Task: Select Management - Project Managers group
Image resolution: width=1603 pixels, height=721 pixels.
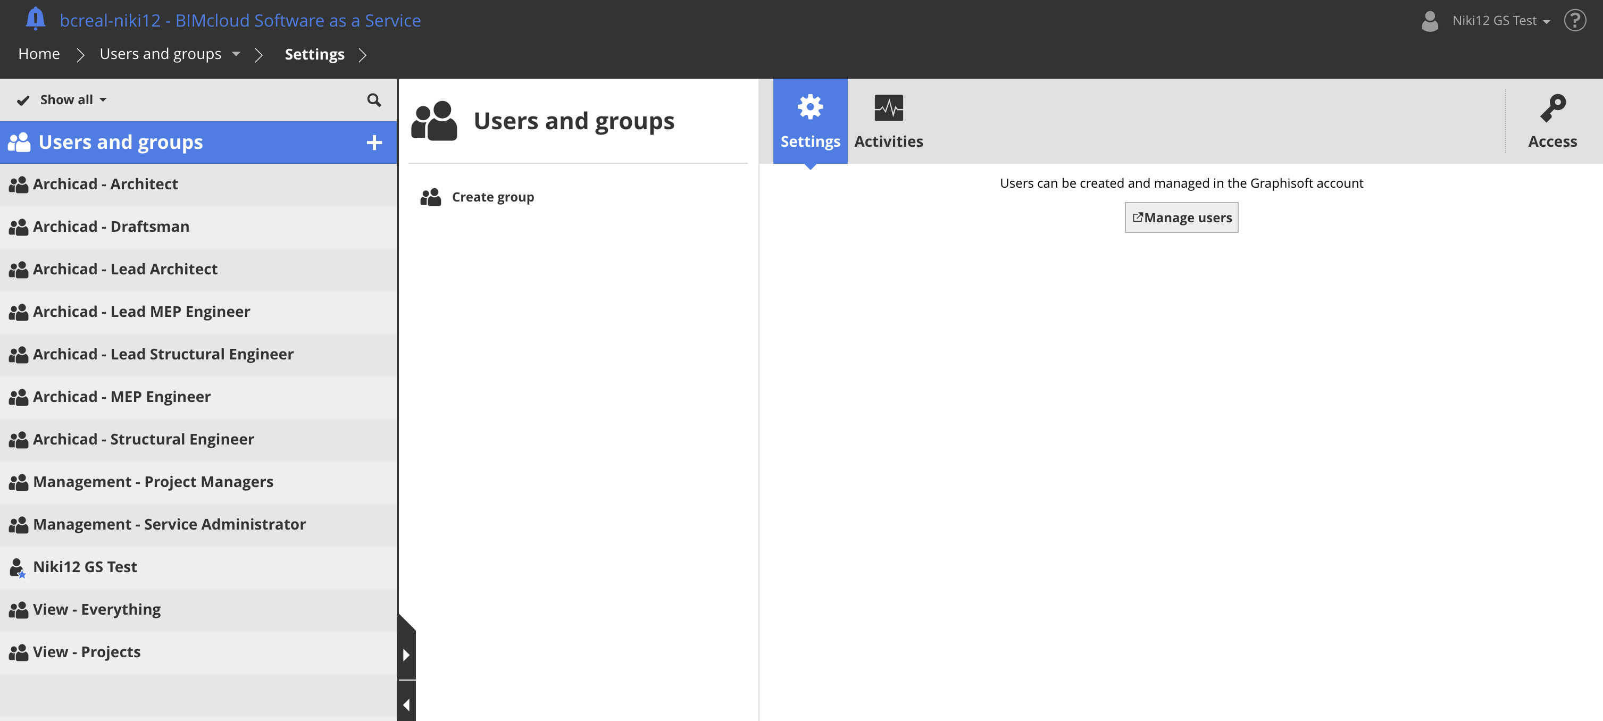Action: click(198, 482)
